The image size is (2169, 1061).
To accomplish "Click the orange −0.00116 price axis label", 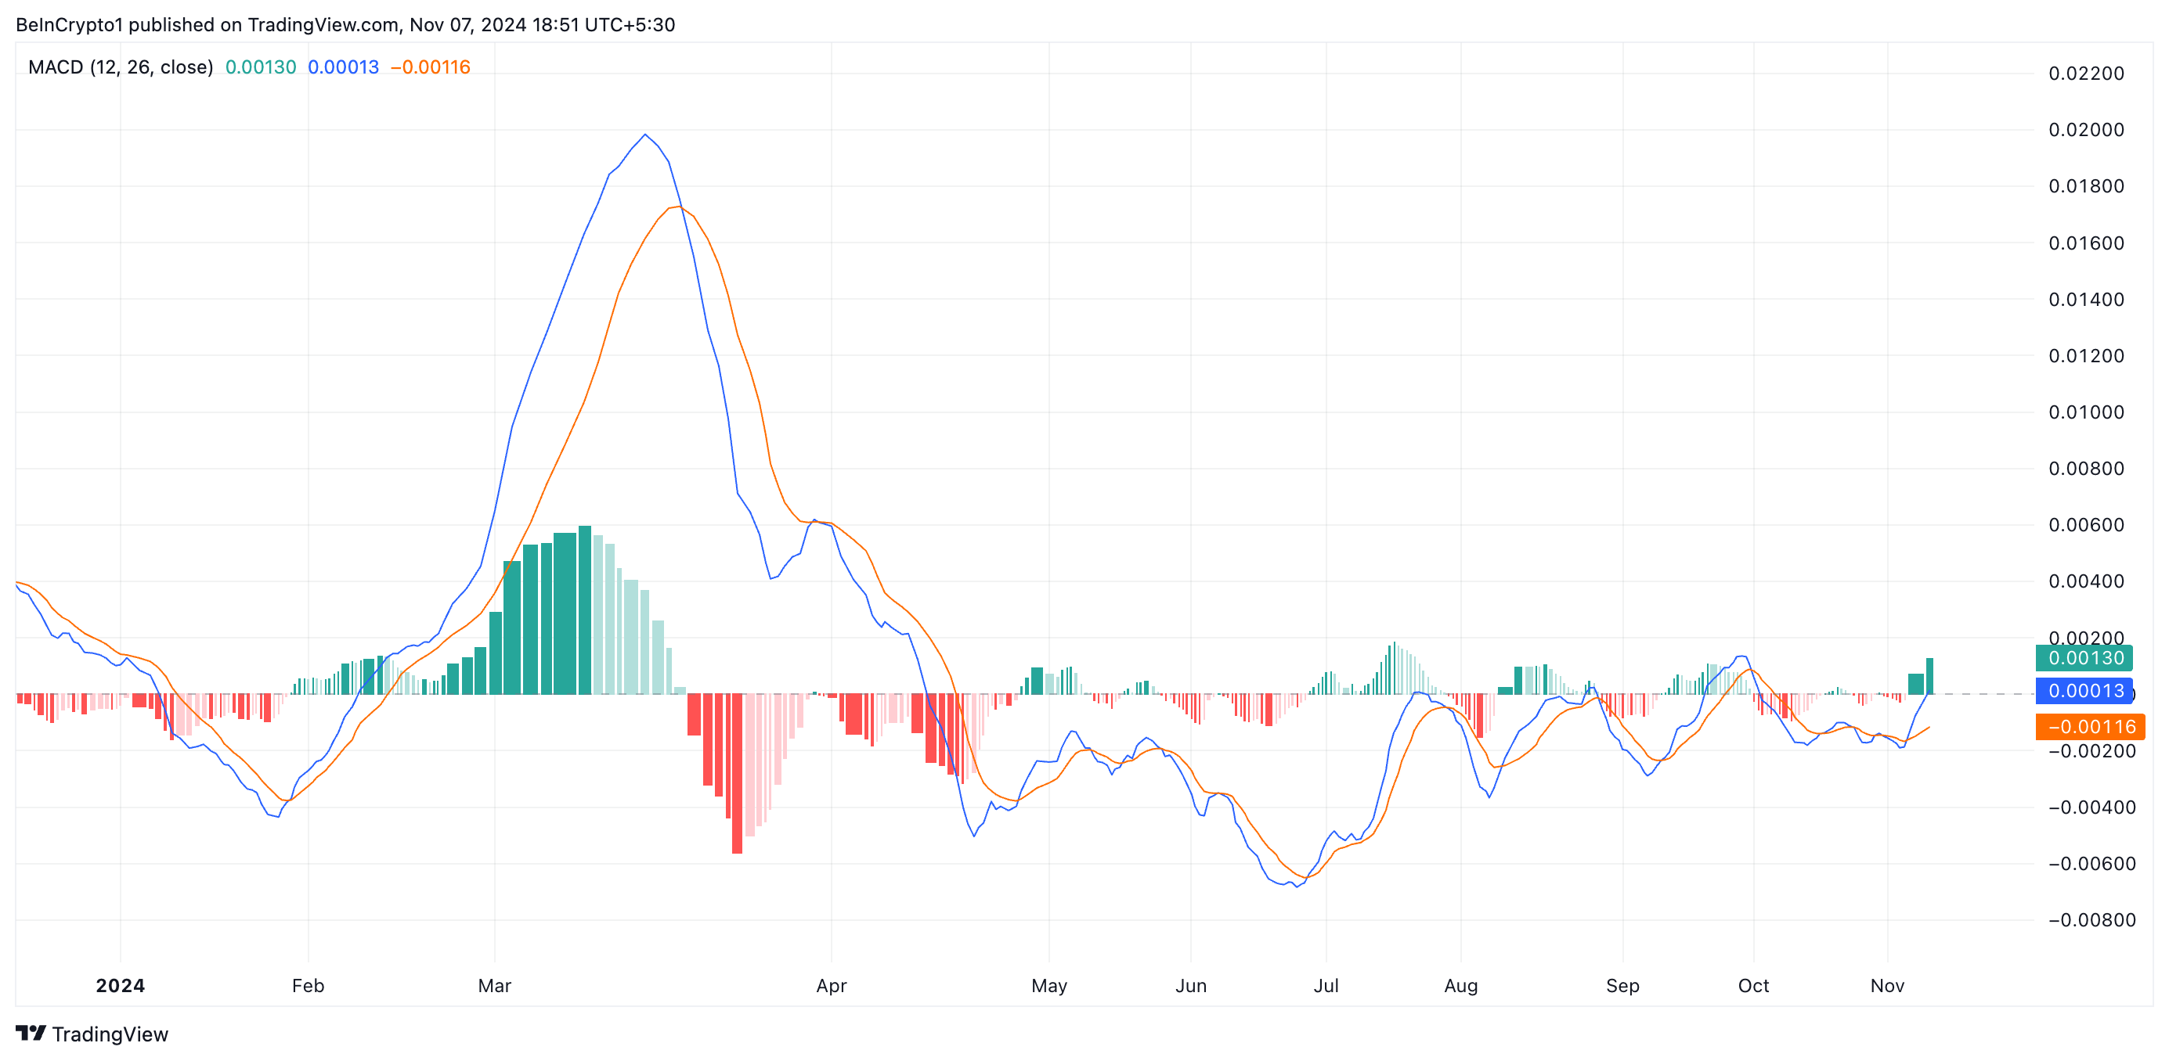I will pyautogui.click(x=2090, y=727).
